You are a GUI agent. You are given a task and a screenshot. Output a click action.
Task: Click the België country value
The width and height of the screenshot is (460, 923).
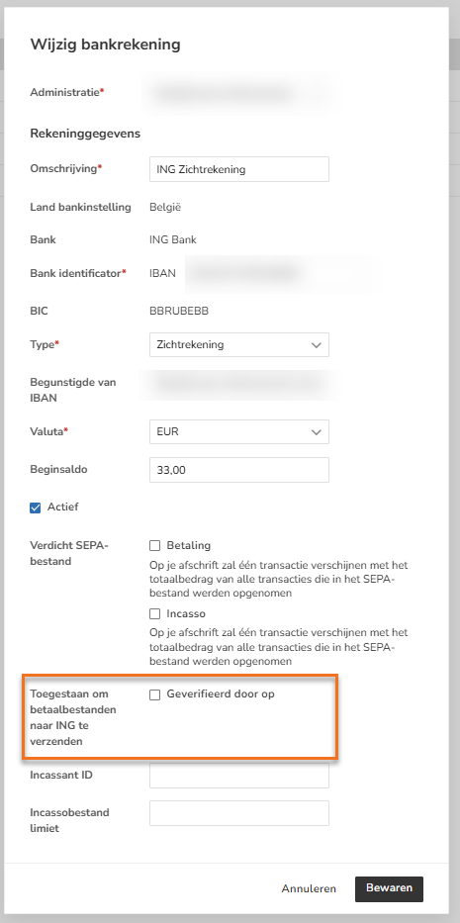pos(165,207)
